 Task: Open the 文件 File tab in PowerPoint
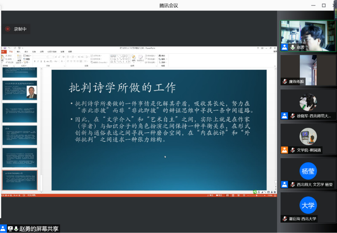pos(5,52)
